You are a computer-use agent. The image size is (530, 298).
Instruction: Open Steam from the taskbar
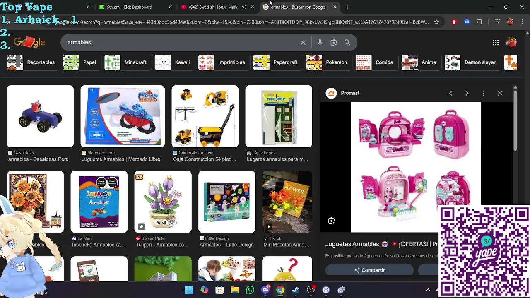(296, 290)
